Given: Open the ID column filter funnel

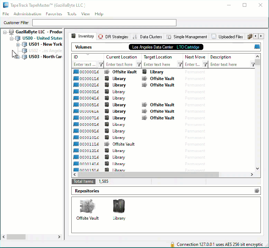Looking at the screenshot, I should pyautogui.click(x=101, y=64).
